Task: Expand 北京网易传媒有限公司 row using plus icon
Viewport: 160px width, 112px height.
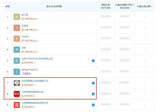Action: pos(93,94)
